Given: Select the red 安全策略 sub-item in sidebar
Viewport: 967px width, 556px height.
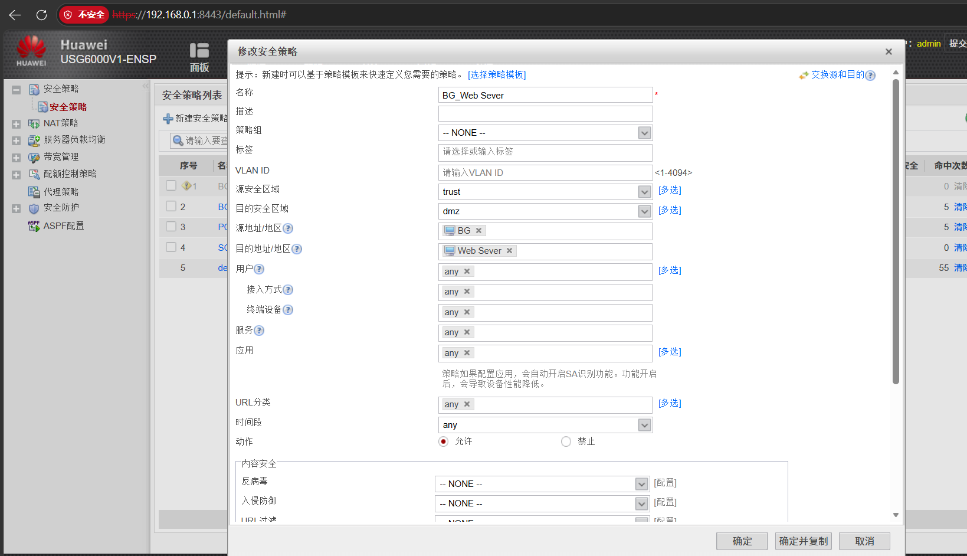Looking at the screenshot, I should click(68, 107).
